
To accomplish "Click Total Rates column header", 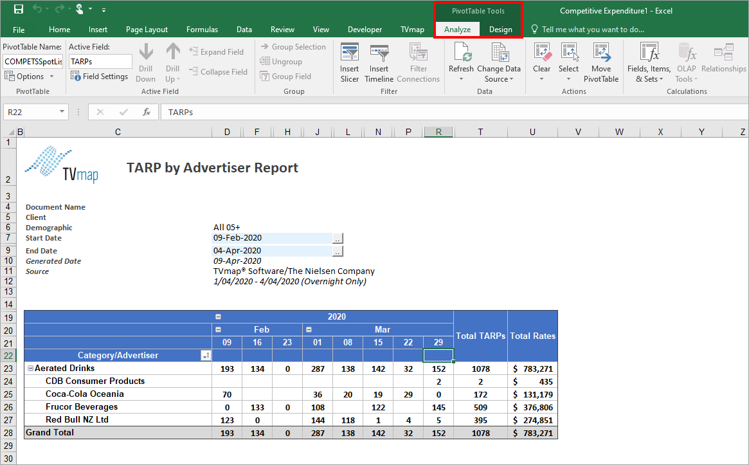I will coord(532,336).
